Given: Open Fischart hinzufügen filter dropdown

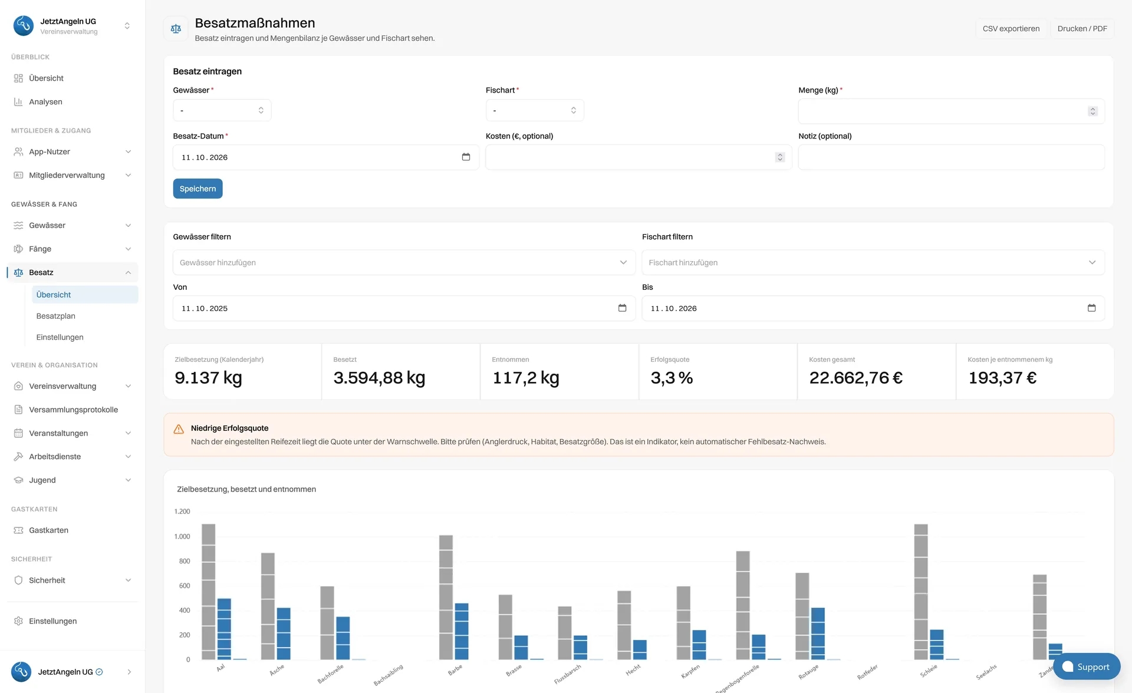Looking at the screenshot, I should (x=873, y=263).
